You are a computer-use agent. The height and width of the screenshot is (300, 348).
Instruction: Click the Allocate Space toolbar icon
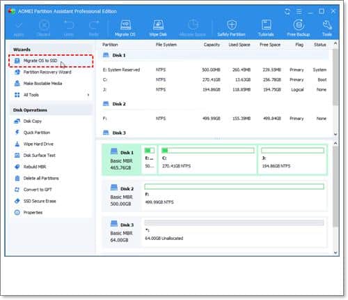pyautogui.click(x=192, y=28)
